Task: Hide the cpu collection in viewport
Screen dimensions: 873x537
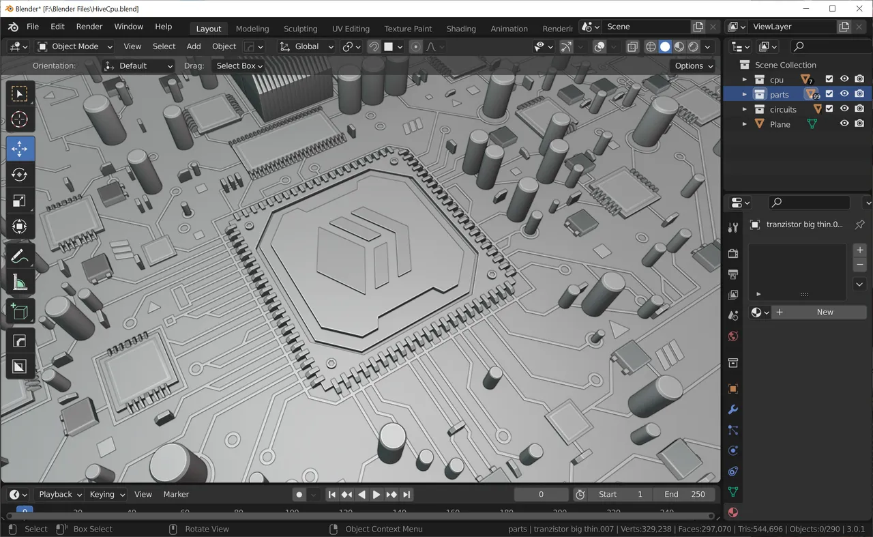Action: [x=844, y=79]
